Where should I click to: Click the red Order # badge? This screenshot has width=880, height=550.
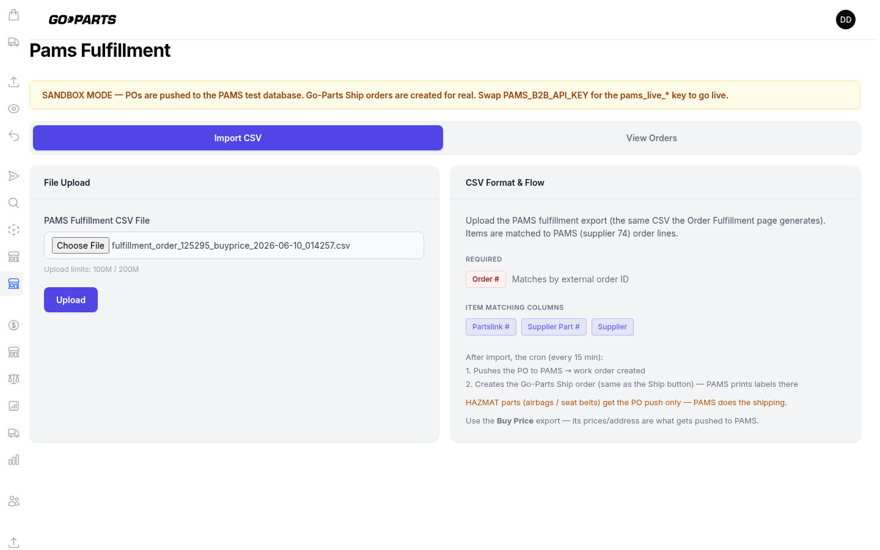tap(486, 279)
